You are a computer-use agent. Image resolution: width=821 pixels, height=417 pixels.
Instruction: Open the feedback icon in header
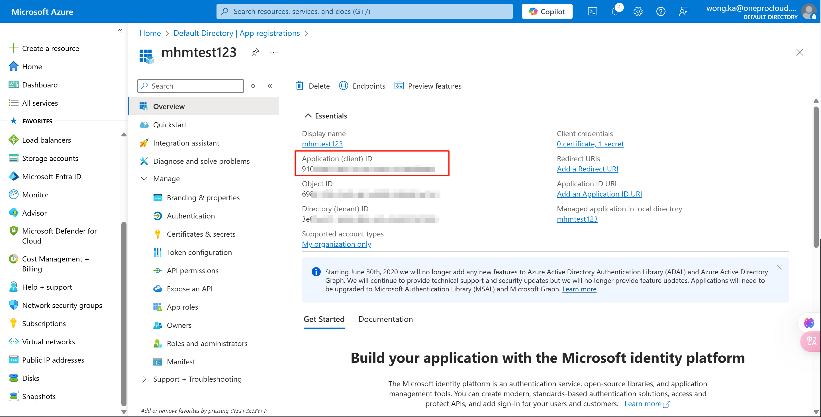[x=684, y=12]
